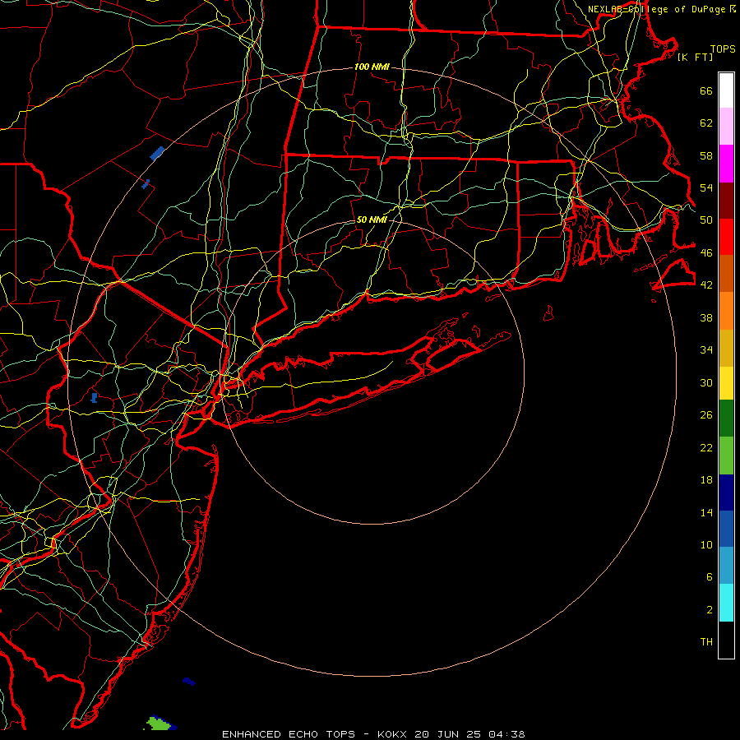The width and height of the screenshot is (740, 740).
Task: Click the green echo near the bottom edge
Action: [158, 722]
